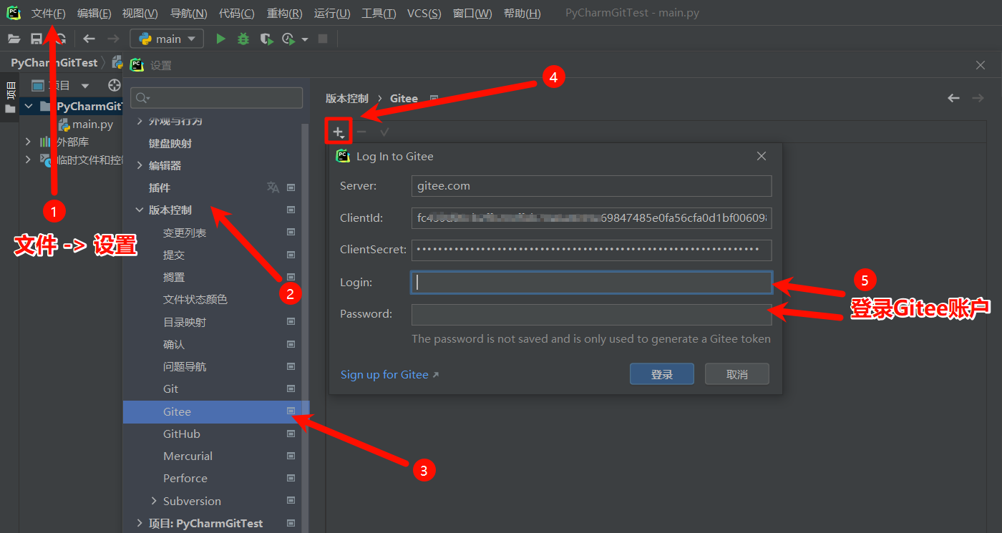Click the grey stop square icon
Image resolution: width=1002 pixels, height=533 pixels.
click(x=323, y=39)
